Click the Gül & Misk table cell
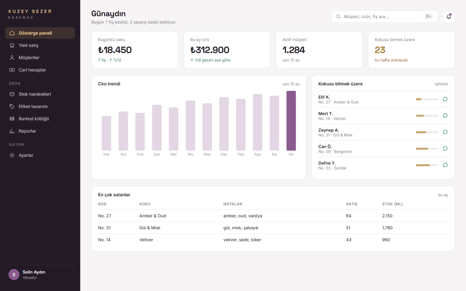The width and height of the screenshot is (466, 291). point(150,228)
